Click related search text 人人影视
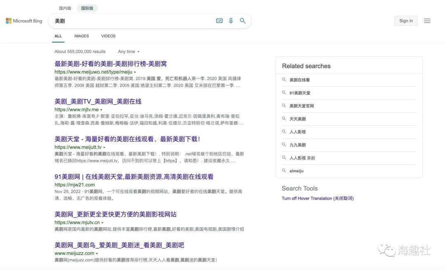This screenshot has height=270, width=445. point(297,132)
